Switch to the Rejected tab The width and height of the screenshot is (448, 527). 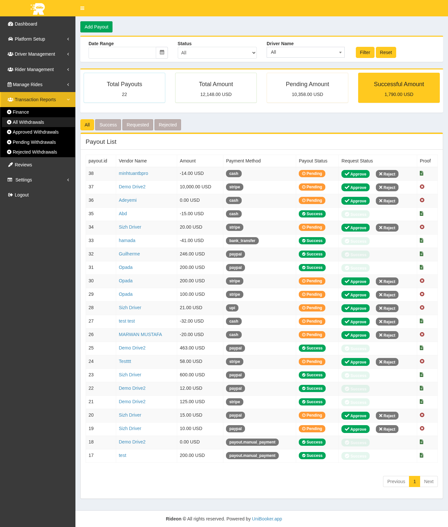pos(168,125)
